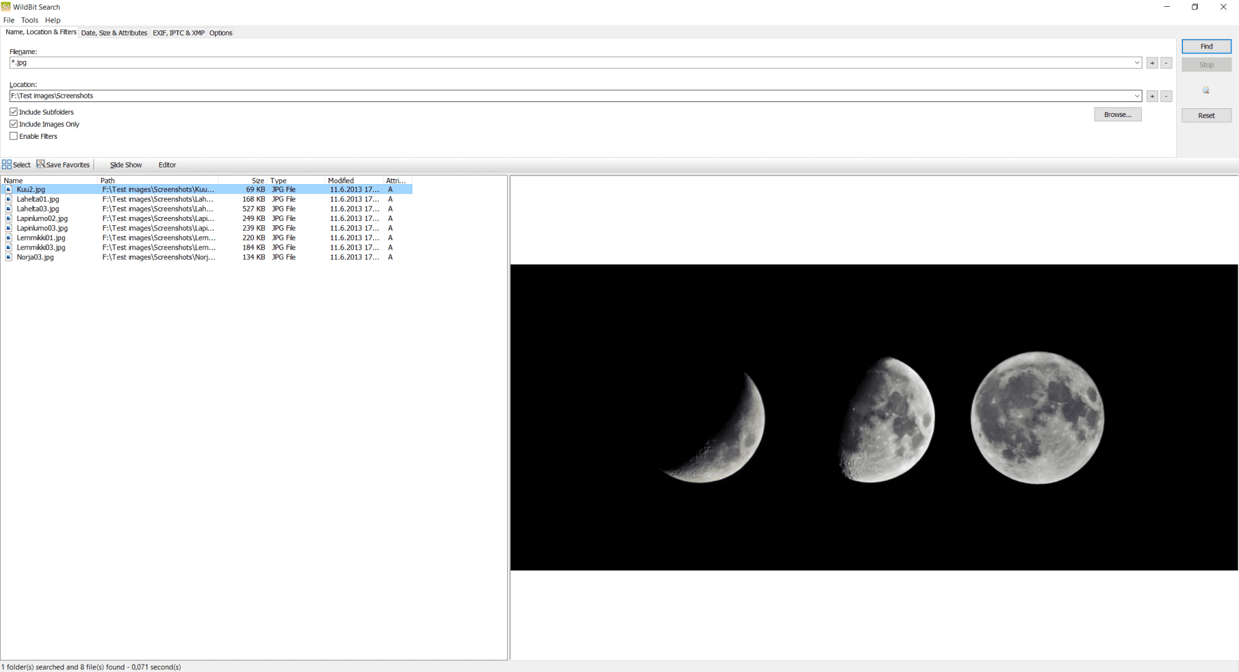Image resolution: width=1239 pixels, height=672 pixels.
Task: Sort results by Modified column header
Action: [354, 180]
